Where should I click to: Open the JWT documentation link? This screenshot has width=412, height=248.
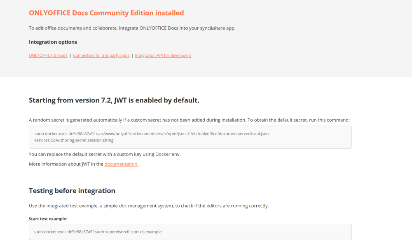(x=122, y=164)
